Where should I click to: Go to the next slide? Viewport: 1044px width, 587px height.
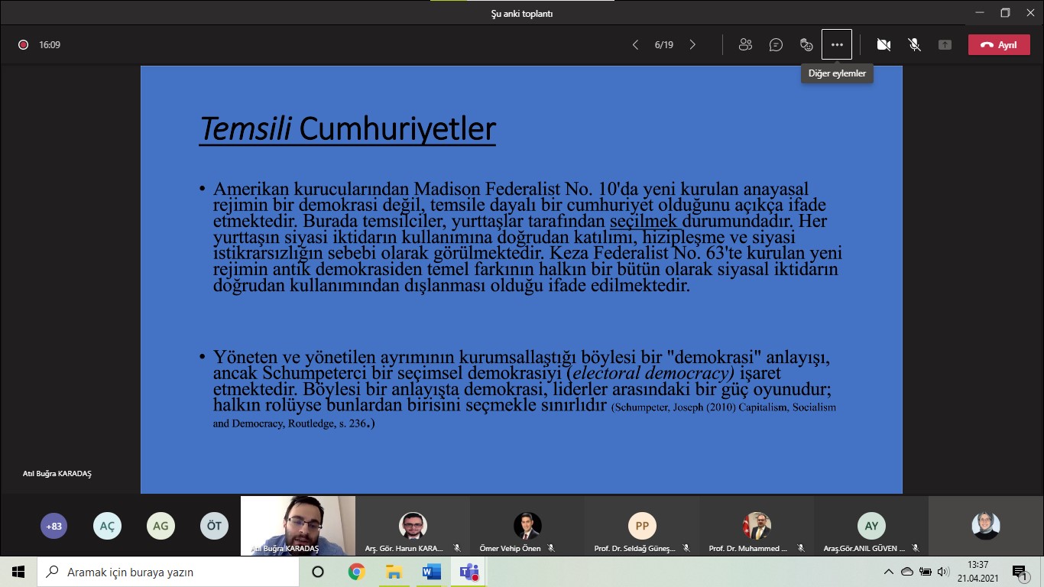coord(692,45)
